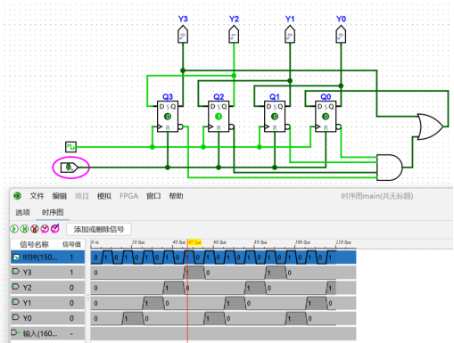454x343 pixels.
Task: Click the Q3 flip-flop label
Action: pyautogui.click(x=168, y=97)
